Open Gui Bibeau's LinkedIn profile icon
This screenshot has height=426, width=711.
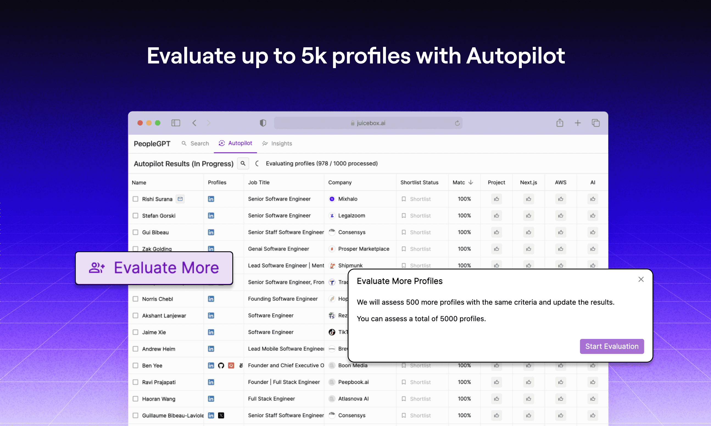click(x=211, y=232)
